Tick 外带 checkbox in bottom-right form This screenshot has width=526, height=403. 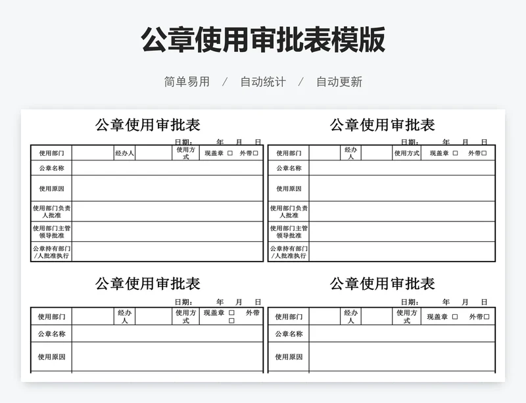(x=487, y=316)
